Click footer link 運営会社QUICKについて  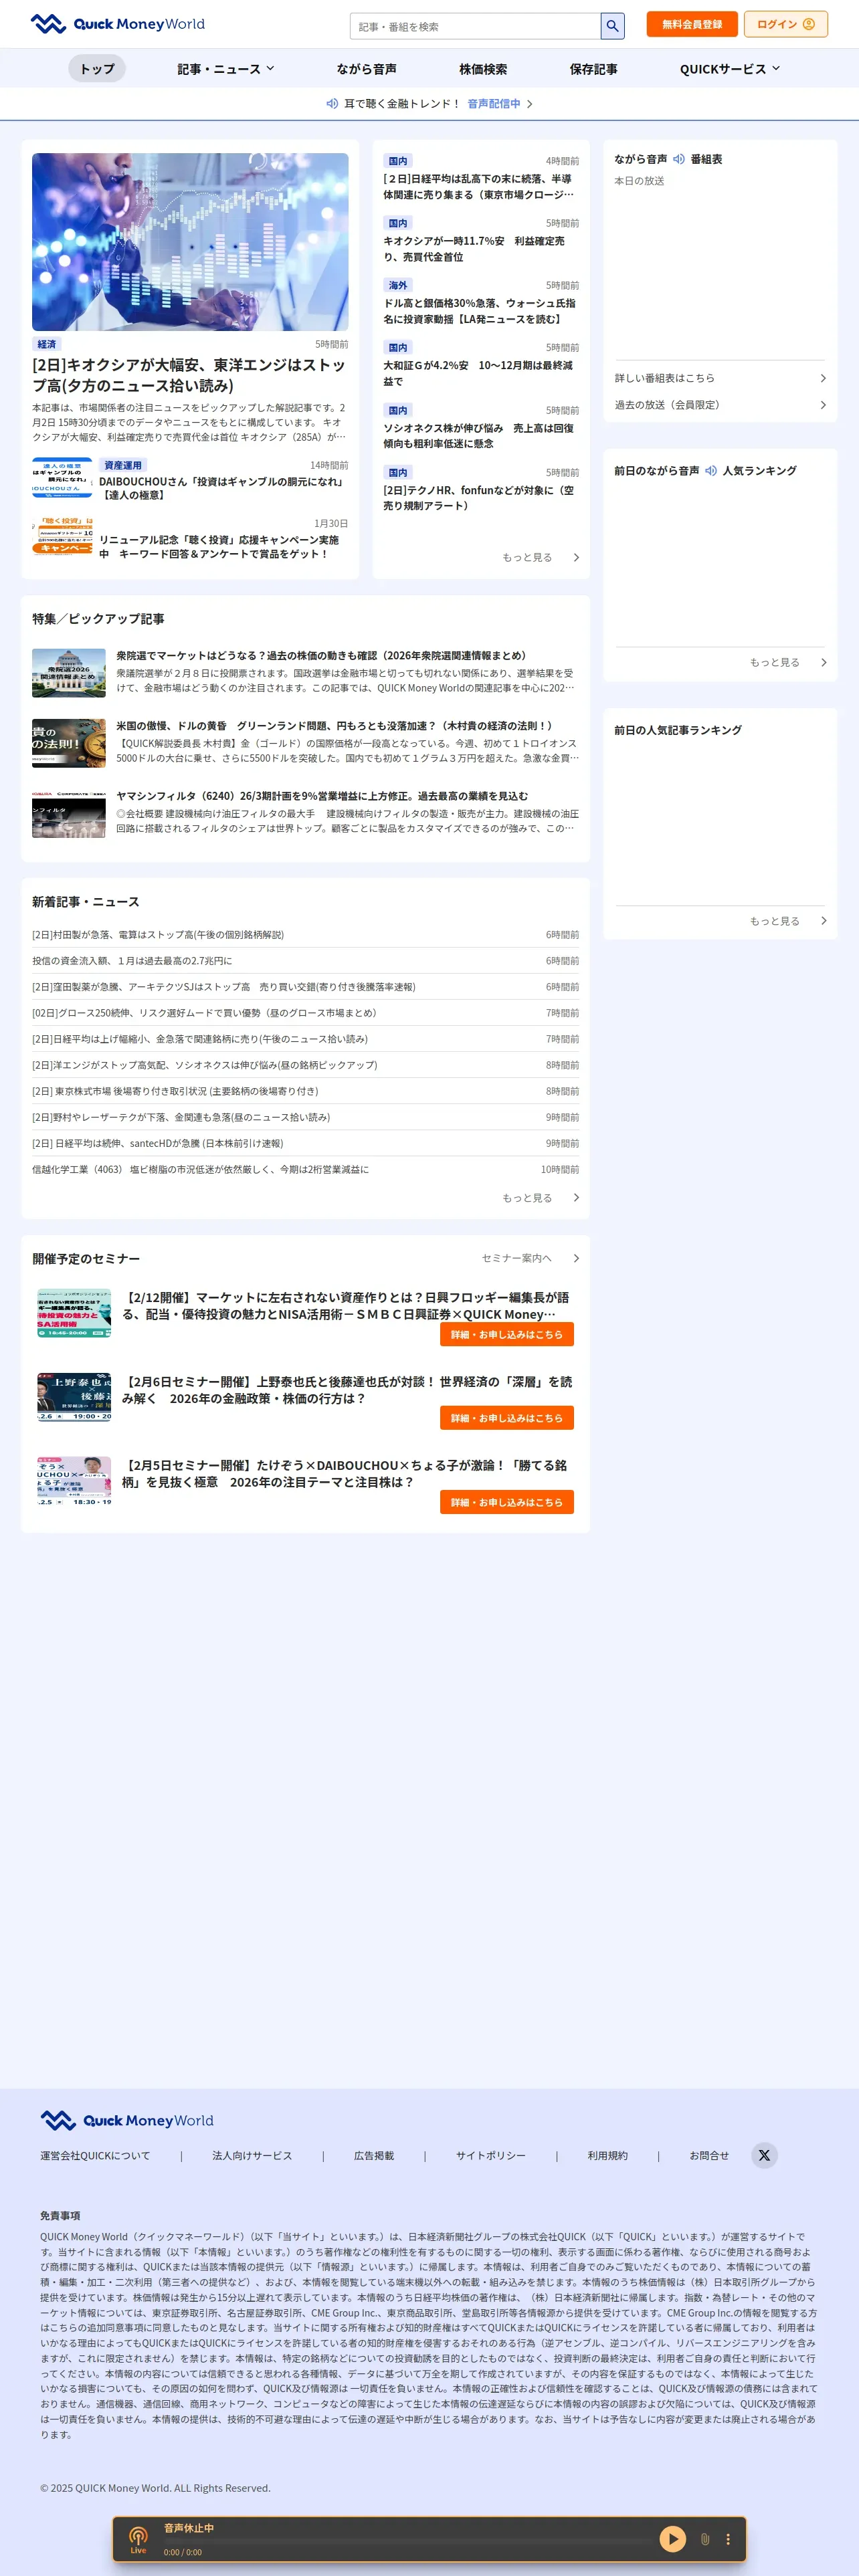point(95,2155)
